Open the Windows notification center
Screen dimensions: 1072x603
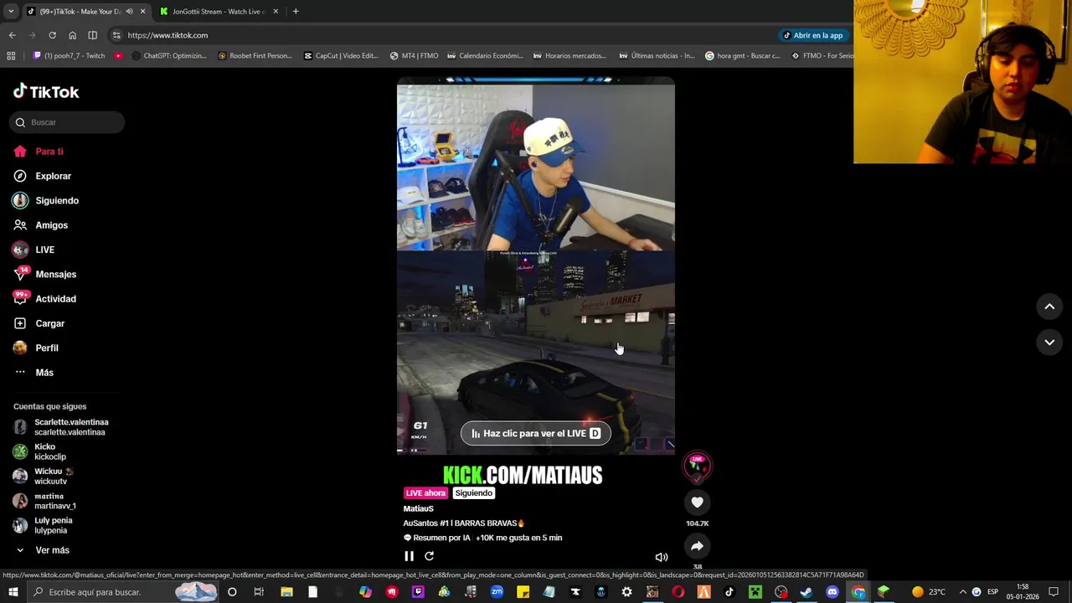pyautogui.click(x=1054, y=592)
